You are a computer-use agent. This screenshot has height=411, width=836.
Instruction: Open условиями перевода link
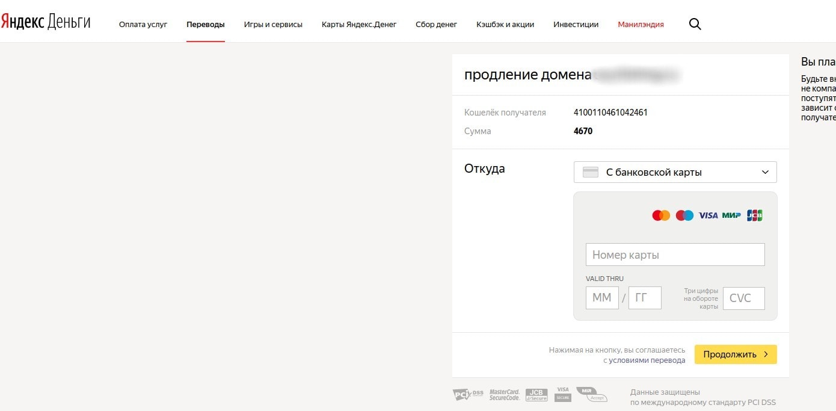[x=647, y=360]
